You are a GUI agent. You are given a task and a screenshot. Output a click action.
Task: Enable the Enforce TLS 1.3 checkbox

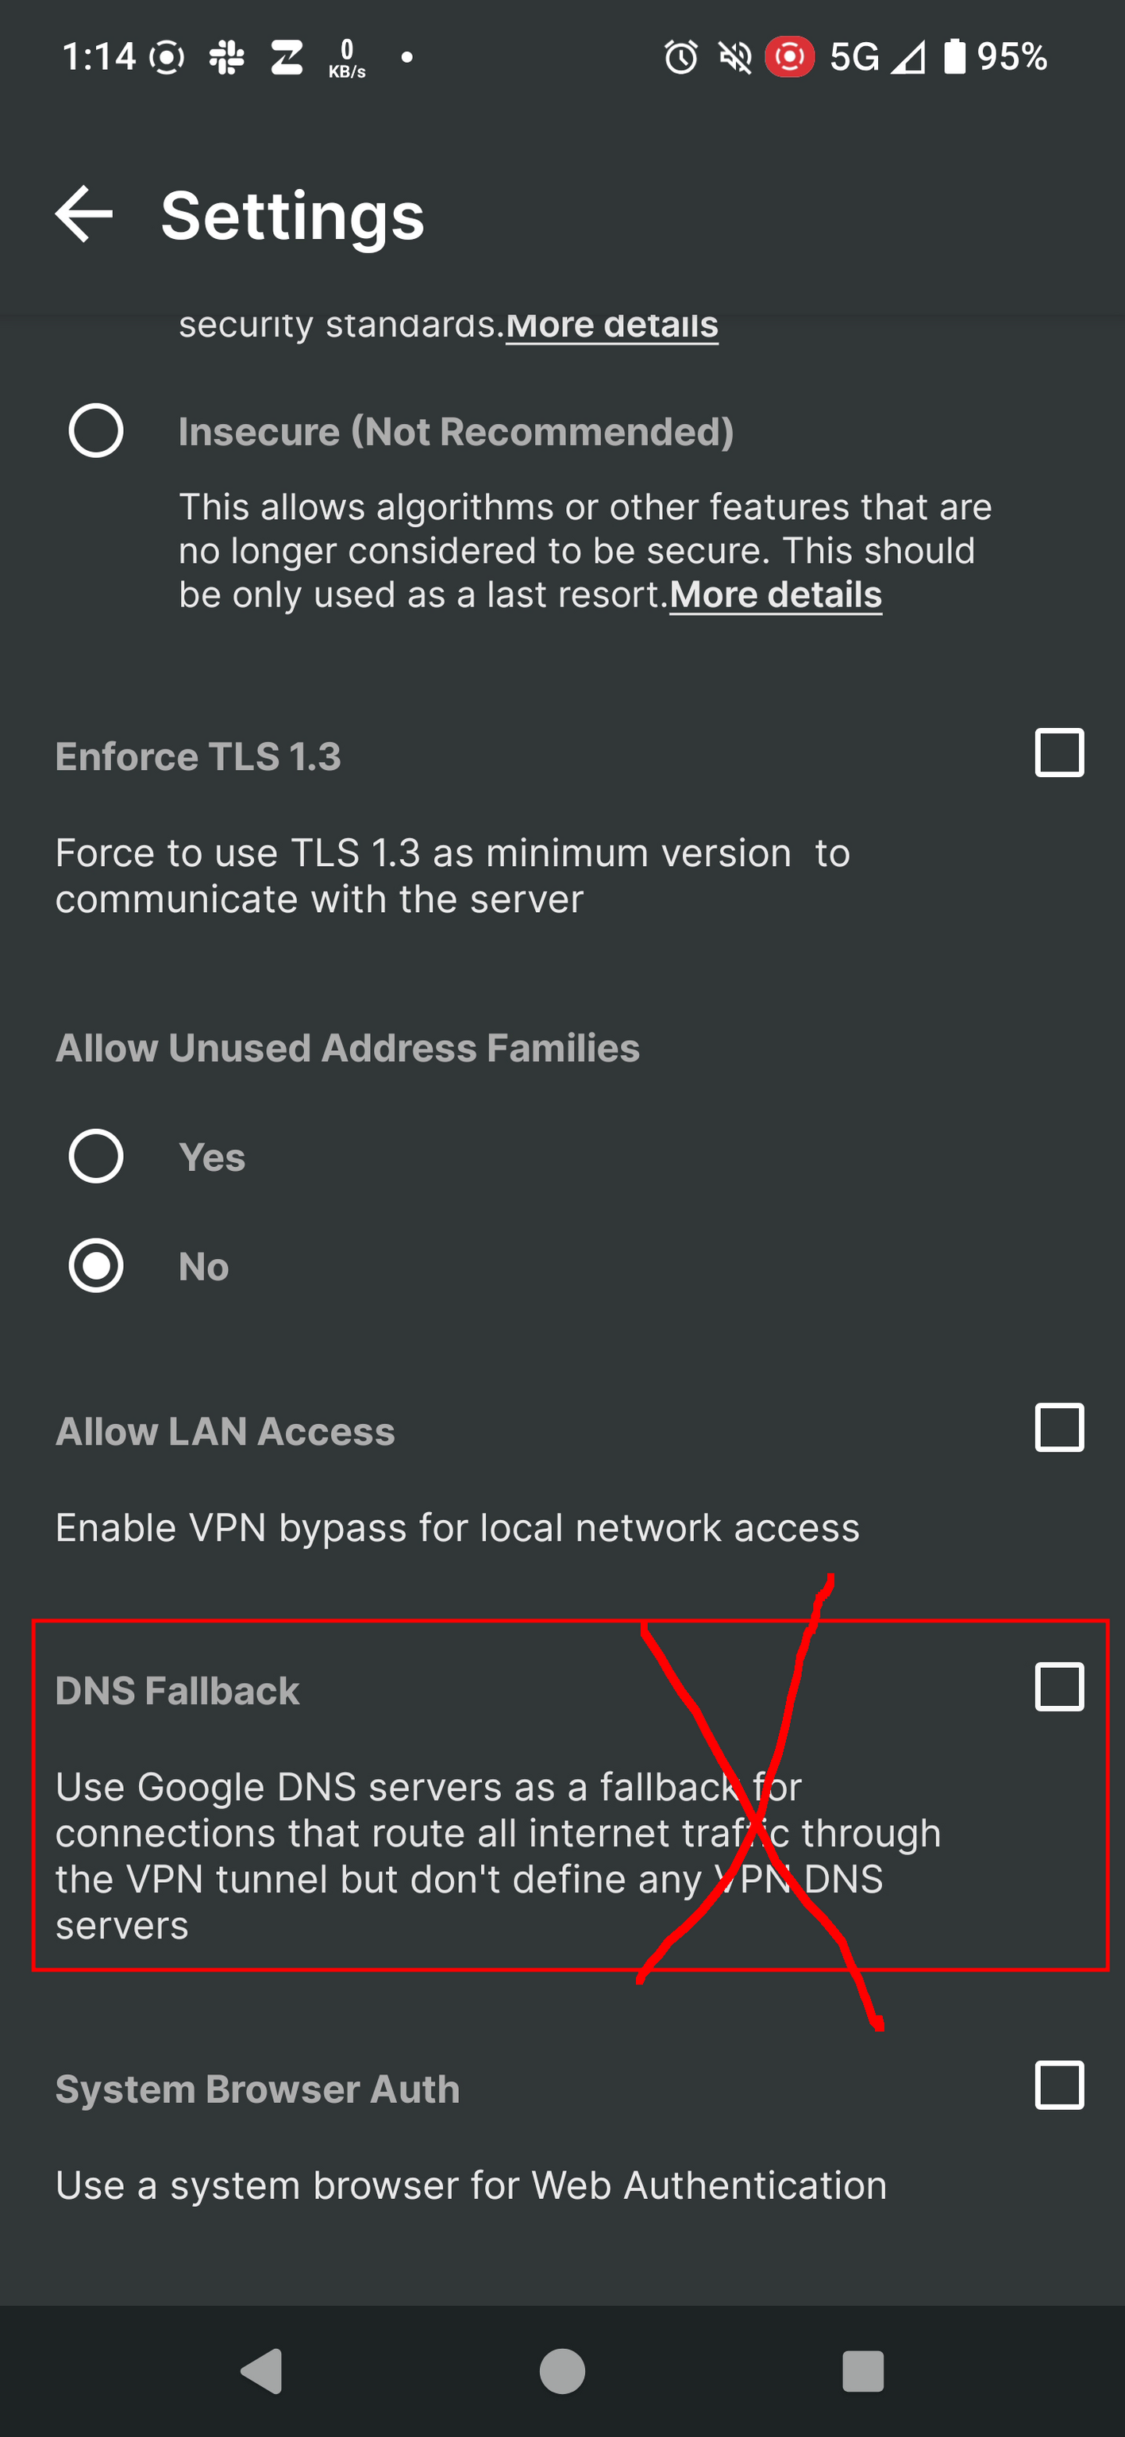pyautogui.click(x=1059, y=753)
